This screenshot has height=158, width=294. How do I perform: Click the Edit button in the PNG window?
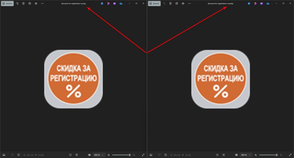7,4
